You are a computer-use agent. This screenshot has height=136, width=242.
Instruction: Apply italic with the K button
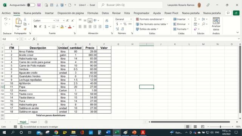coord(40,26)
